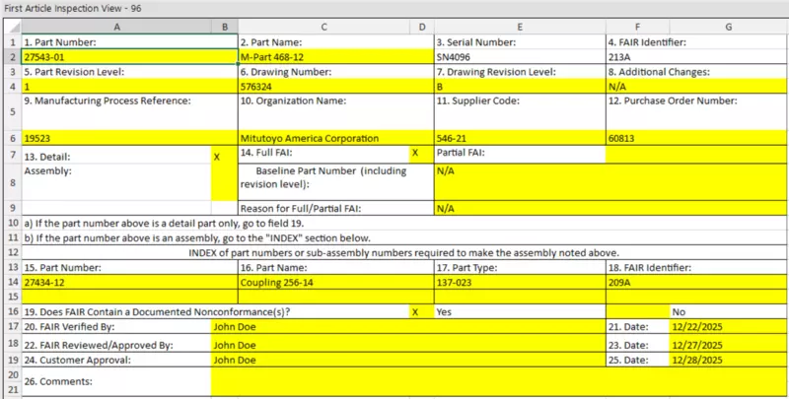Screen dimensions: 789x399
Task: Click Customer Approval John Doe cell
Action: point(408,360)
